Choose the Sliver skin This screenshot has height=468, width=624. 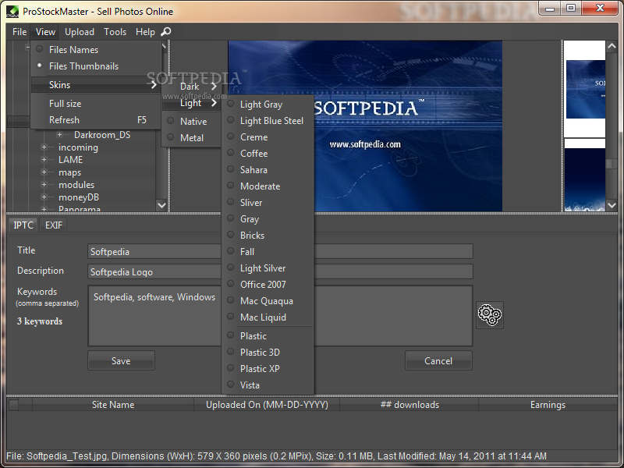pos(268,202)
